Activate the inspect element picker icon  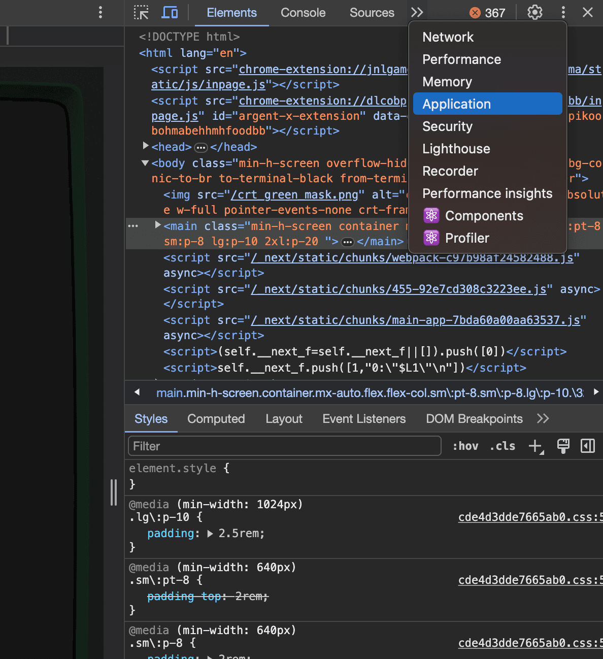(x=141, y=13)
